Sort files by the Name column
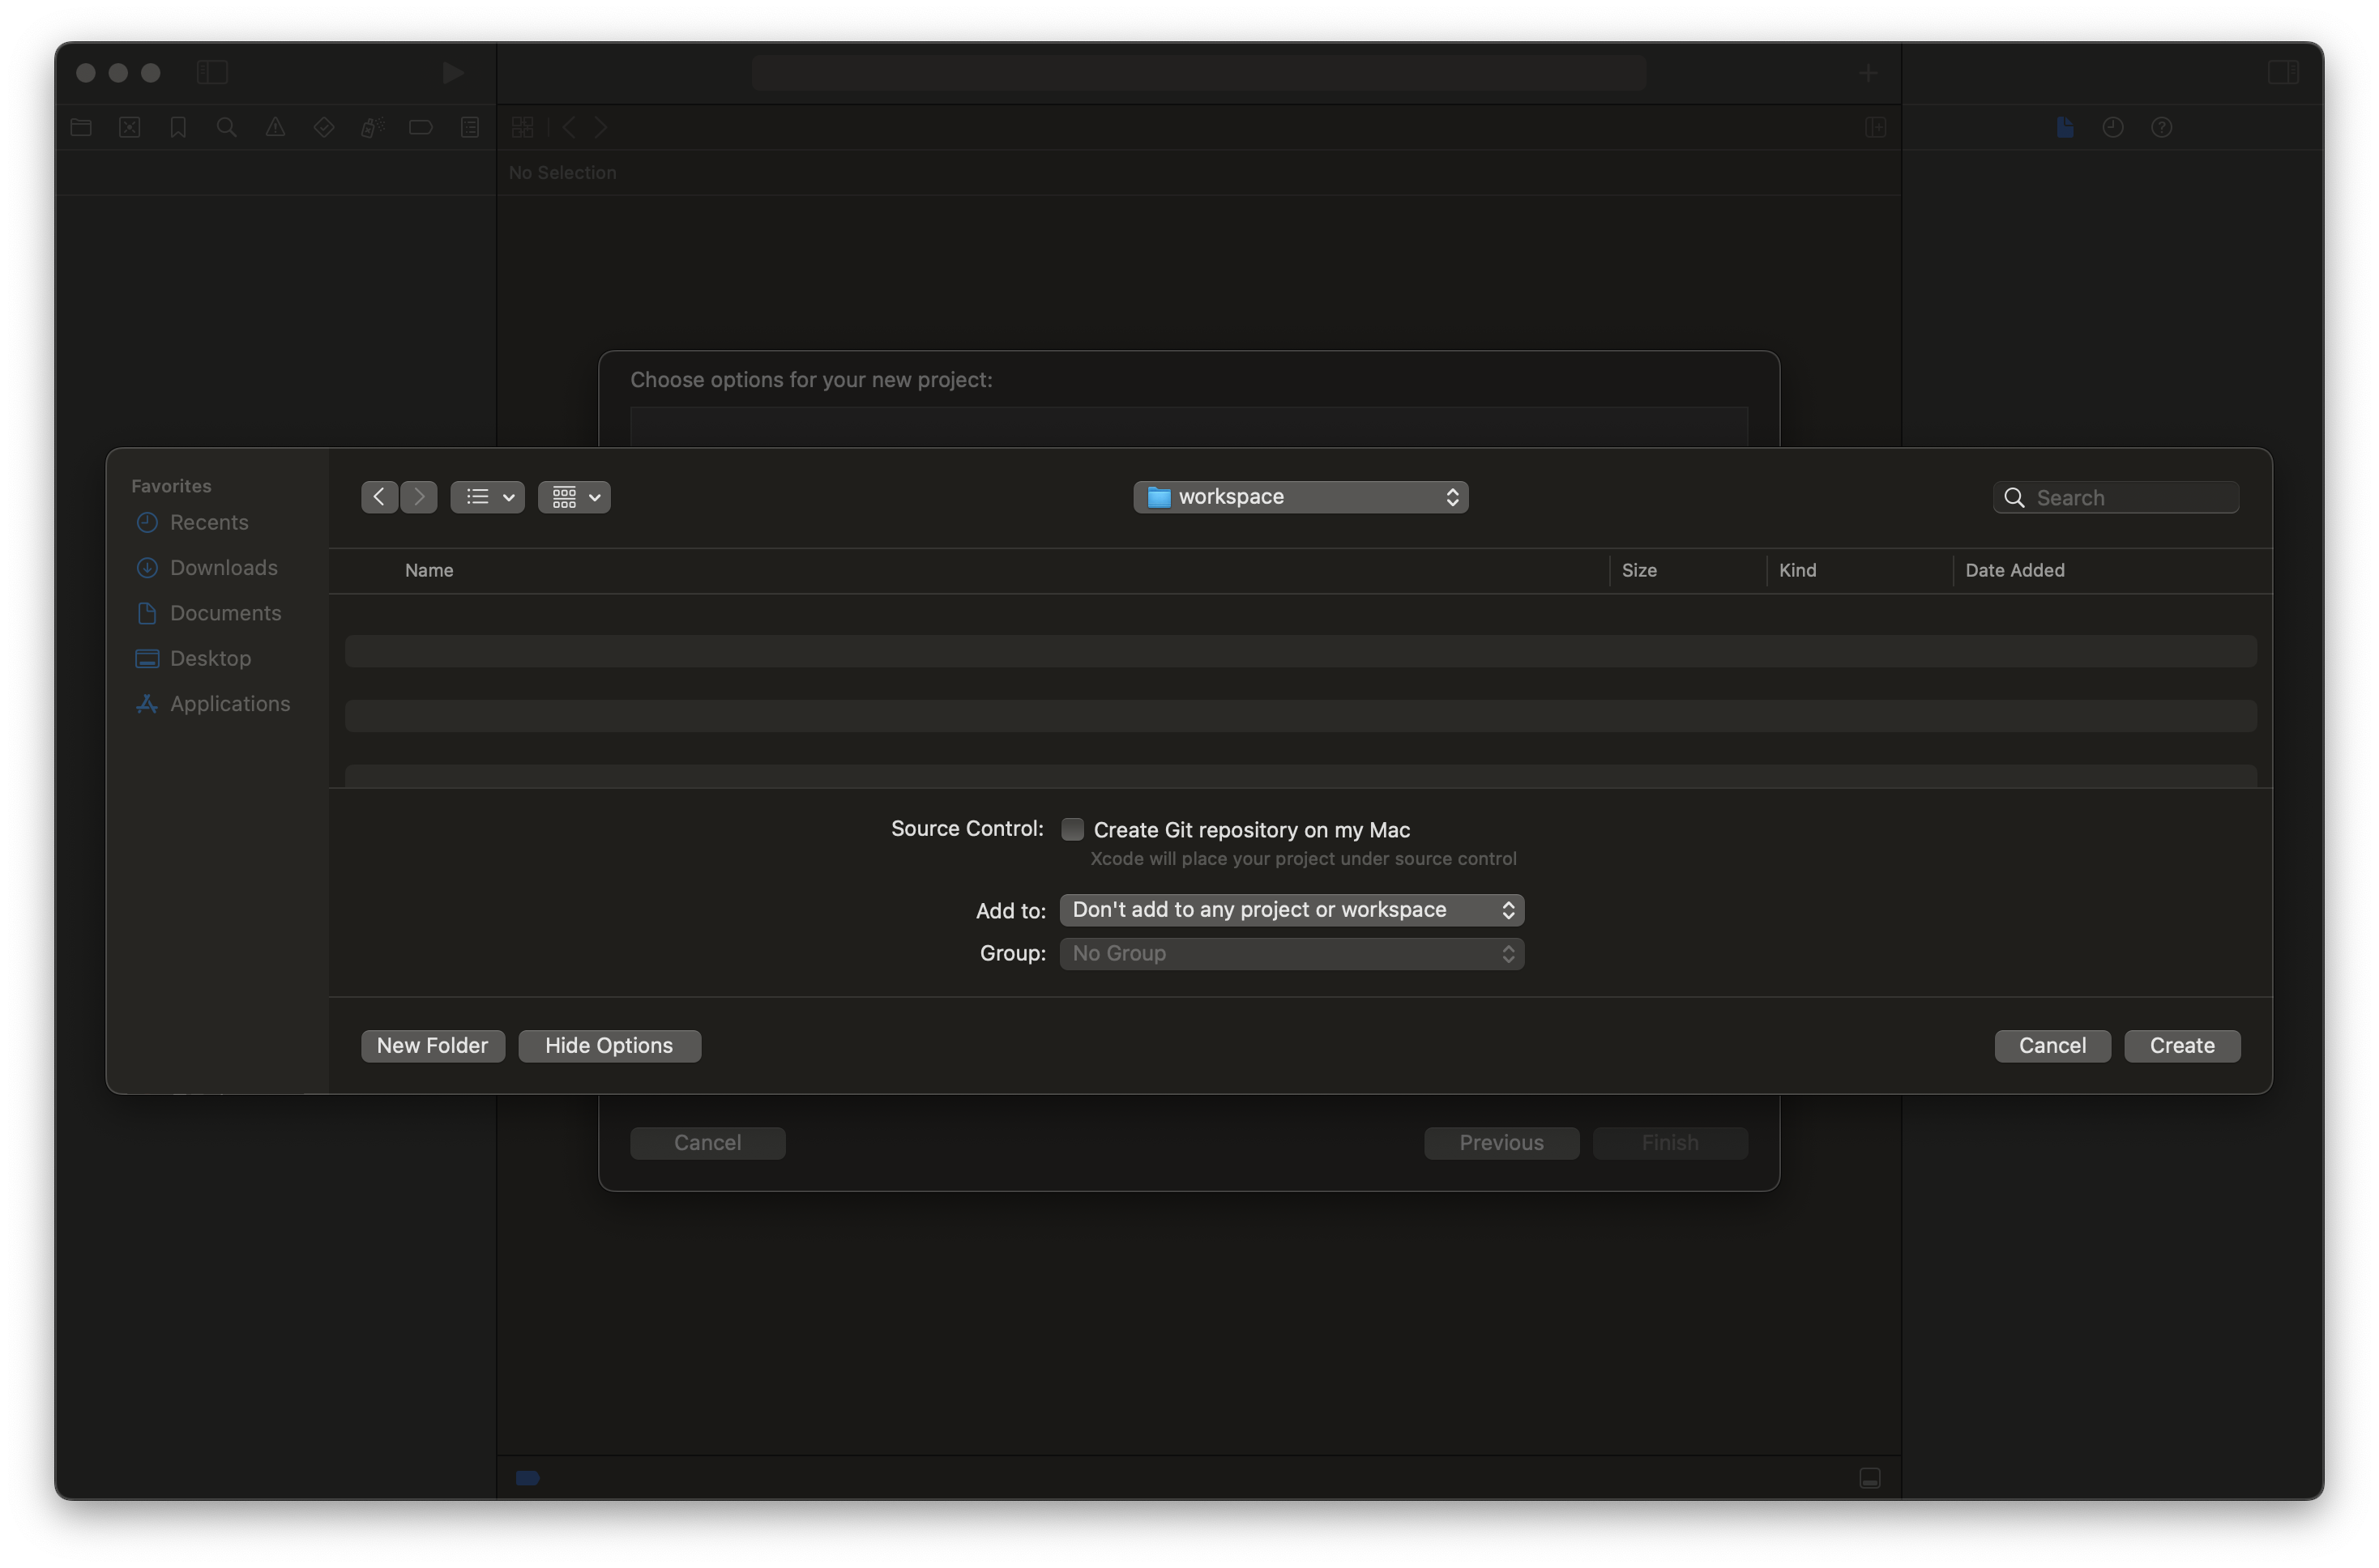Image resolution: width=2379 pixels, height=1568 pixels. (x=429, y=570)
